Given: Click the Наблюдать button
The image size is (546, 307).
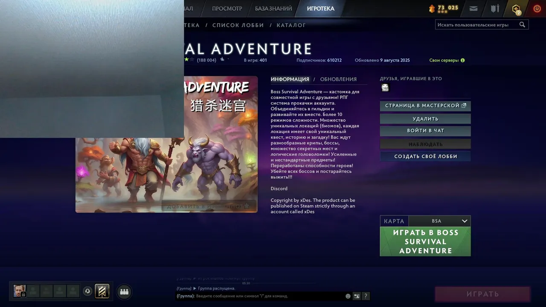Looking at the screenshot, I should 425,144.
